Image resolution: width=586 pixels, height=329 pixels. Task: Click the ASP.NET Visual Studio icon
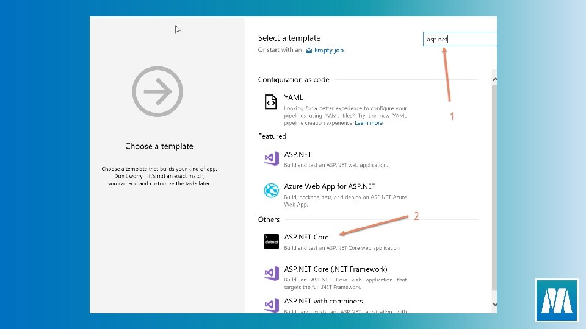[x=272, y=158]
